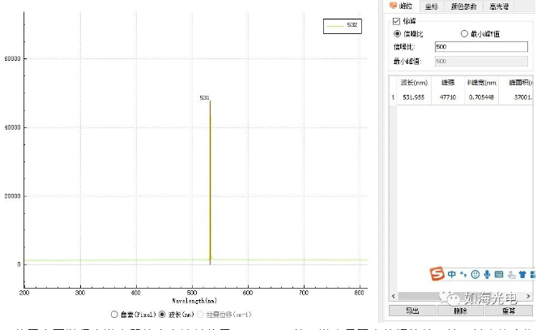
Task: Open the Sogou emoji smiley icon
Action: 475,274
